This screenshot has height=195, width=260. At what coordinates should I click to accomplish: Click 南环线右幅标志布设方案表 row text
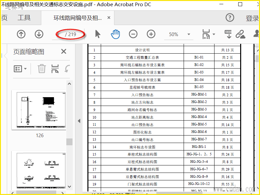[142, 65]
